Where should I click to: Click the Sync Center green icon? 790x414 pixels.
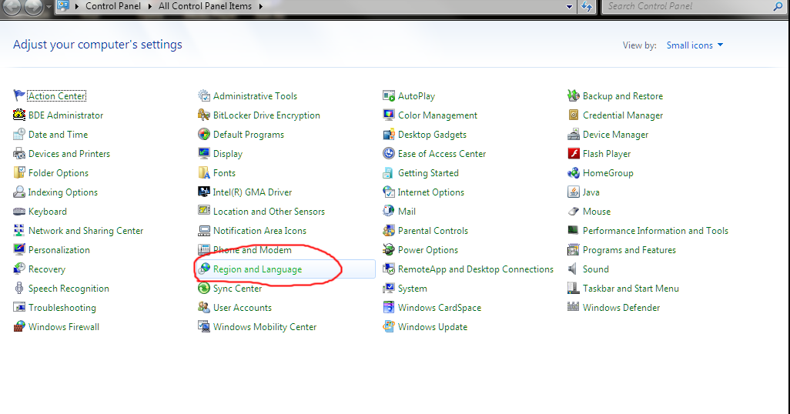(x=204, y=288)
